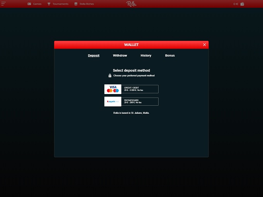The height and width of the screenshot is (197, 263).
Task: Click the 'Select deposit method' heading
Action: [131, 71]
